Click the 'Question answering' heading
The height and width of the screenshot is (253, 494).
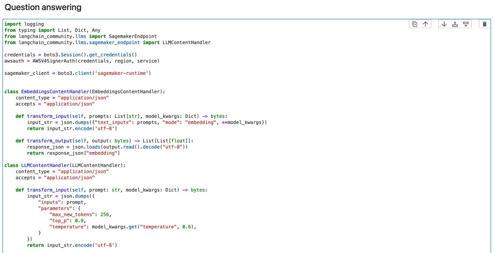(43, 8)
